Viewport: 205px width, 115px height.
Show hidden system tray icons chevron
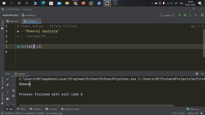(x=152, y=3)
